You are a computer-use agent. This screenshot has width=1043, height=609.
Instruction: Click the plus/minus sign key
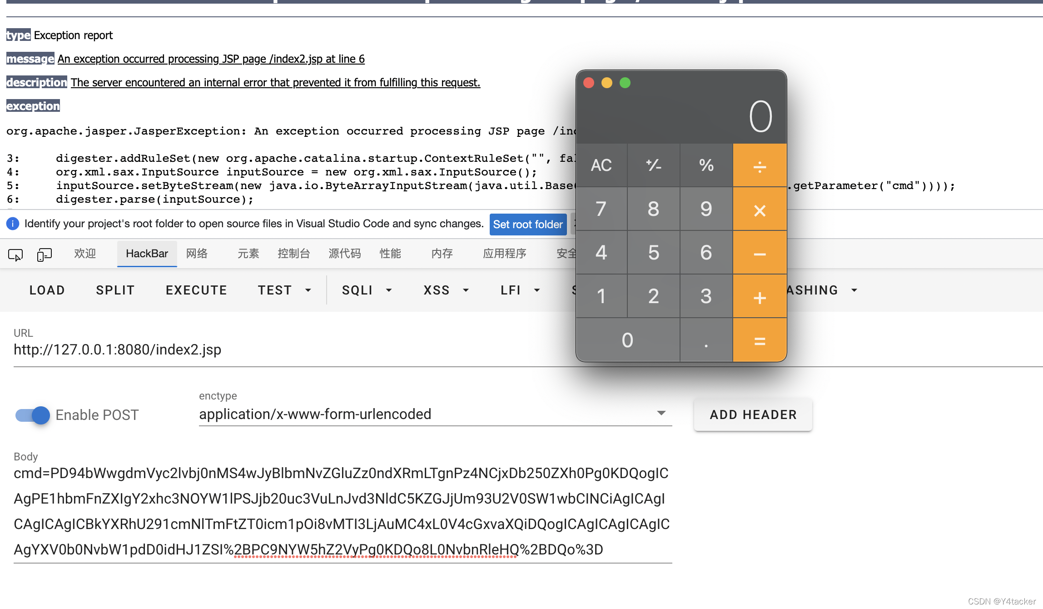point(653,165)
